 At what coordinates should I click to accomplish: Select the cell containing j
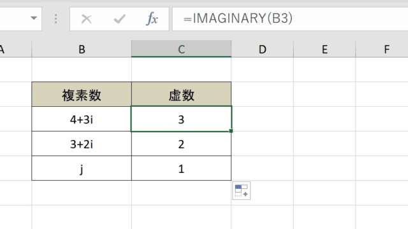click(x=82, y=168)
